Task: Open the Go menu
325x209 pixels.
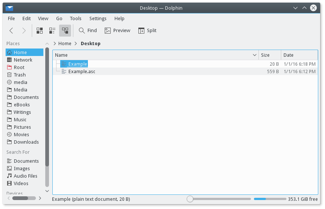Action: click(59, 18)
